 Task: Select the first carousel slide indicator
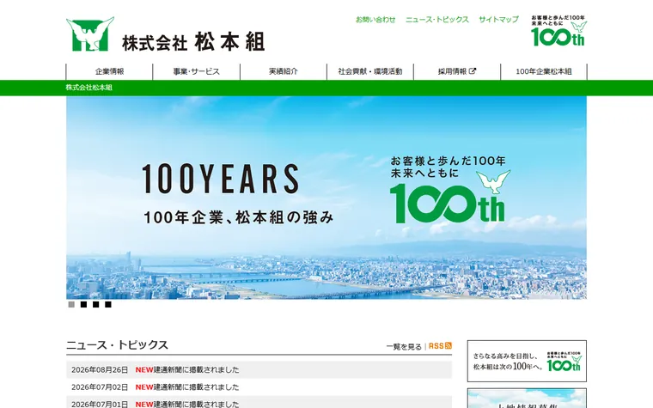(x=71, y=305)
